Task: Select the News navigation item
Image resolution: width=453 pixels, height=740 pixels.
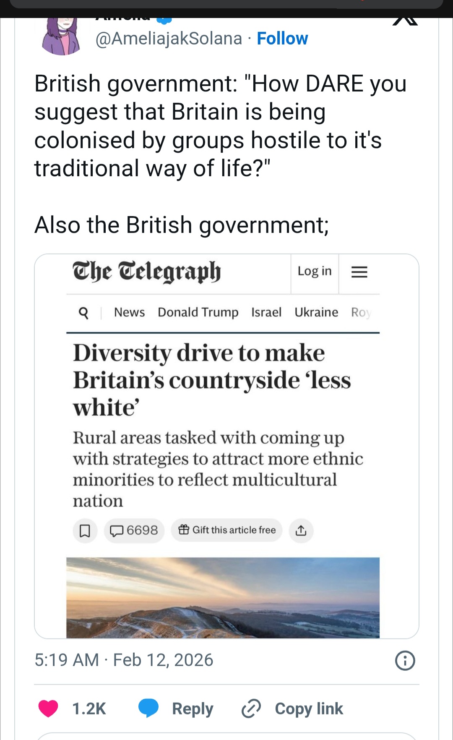Action: click(x=129, y=313)
